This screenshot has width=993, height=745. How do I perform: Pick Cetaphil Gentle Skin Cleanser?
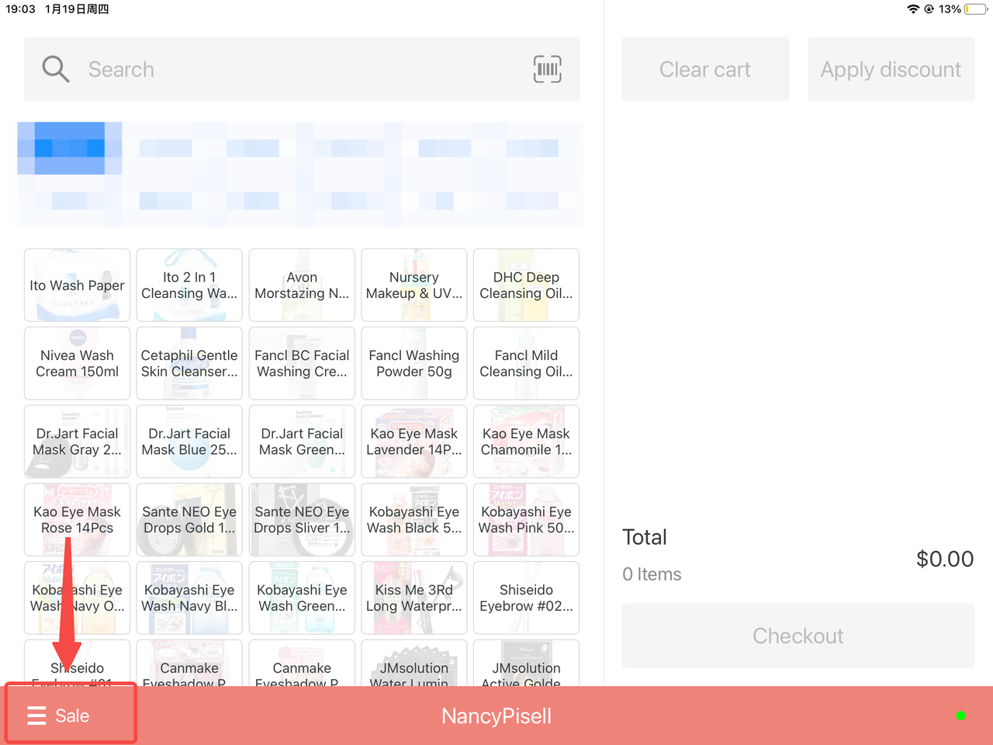pyautogui.click(x=189, y=363)
